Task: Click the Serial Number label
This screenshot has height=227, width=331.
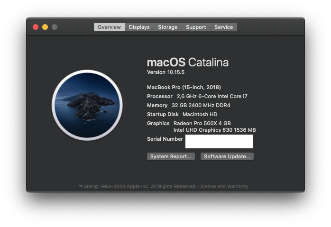Action: tap(165, 139)
